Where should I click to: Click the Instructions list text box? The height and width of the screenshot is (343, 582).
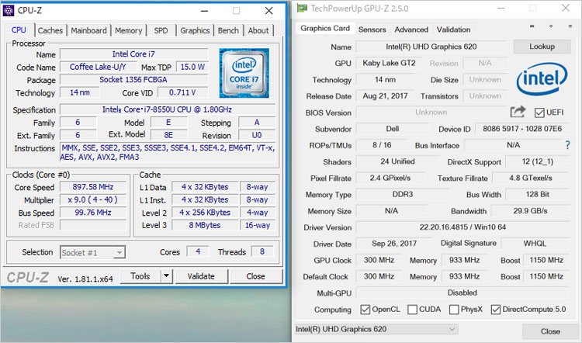[x=168, y=153]
